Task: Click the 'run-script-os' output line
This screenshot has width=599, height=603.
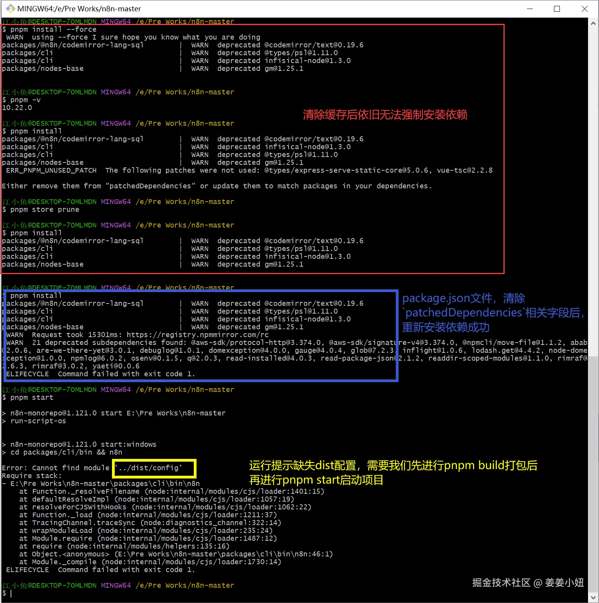Action: pyautogui.click(x=34, y=421)
